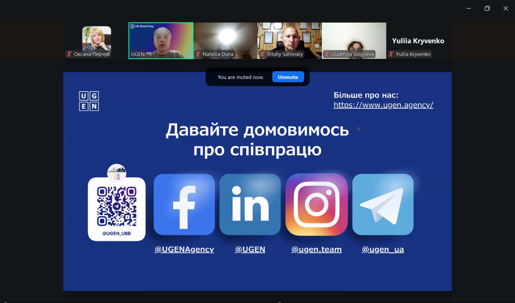
Task: Open the https://www.ugen.agency/ link
Action: (383, 105)
